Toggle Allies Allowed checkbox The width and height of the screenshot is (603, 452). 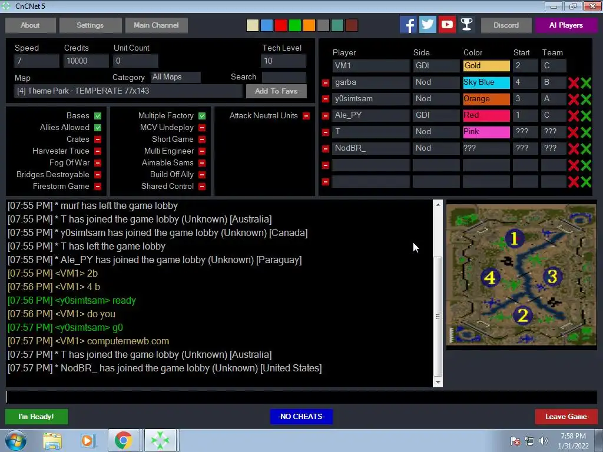[98, 128]
